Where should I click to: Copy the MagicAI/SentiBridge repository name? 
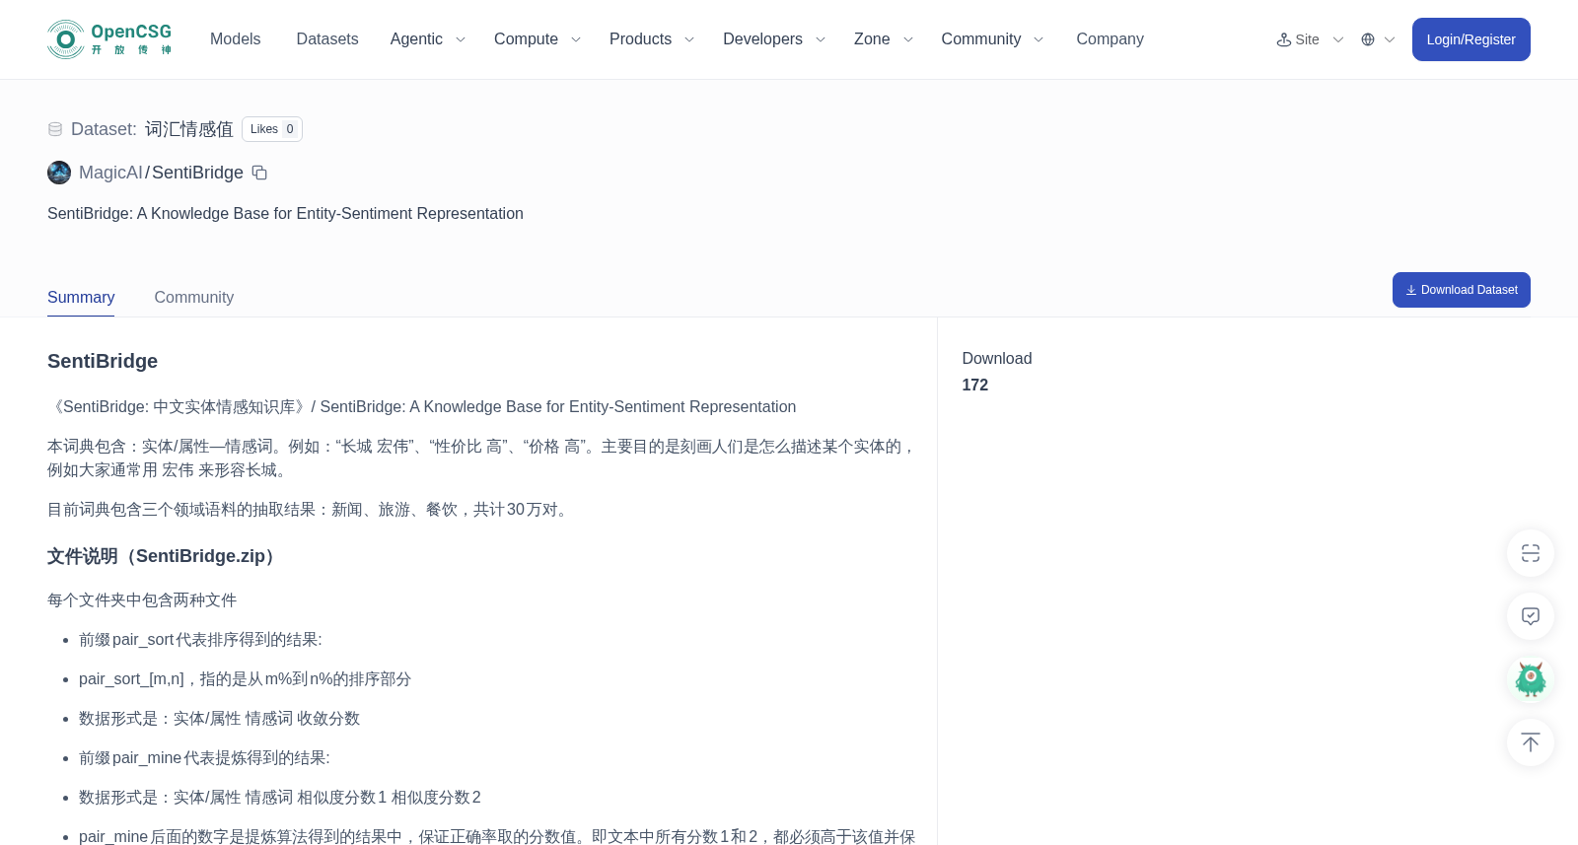click(259, 173)
